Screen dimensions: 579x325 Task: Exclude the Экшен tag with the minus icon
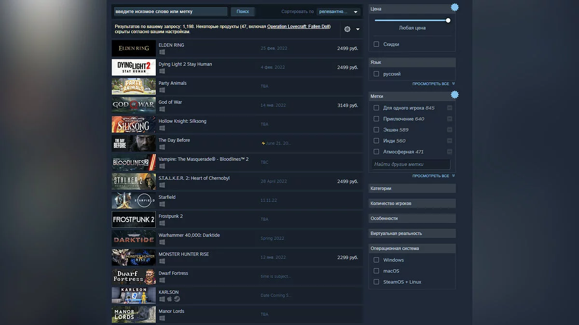point(450,130)
